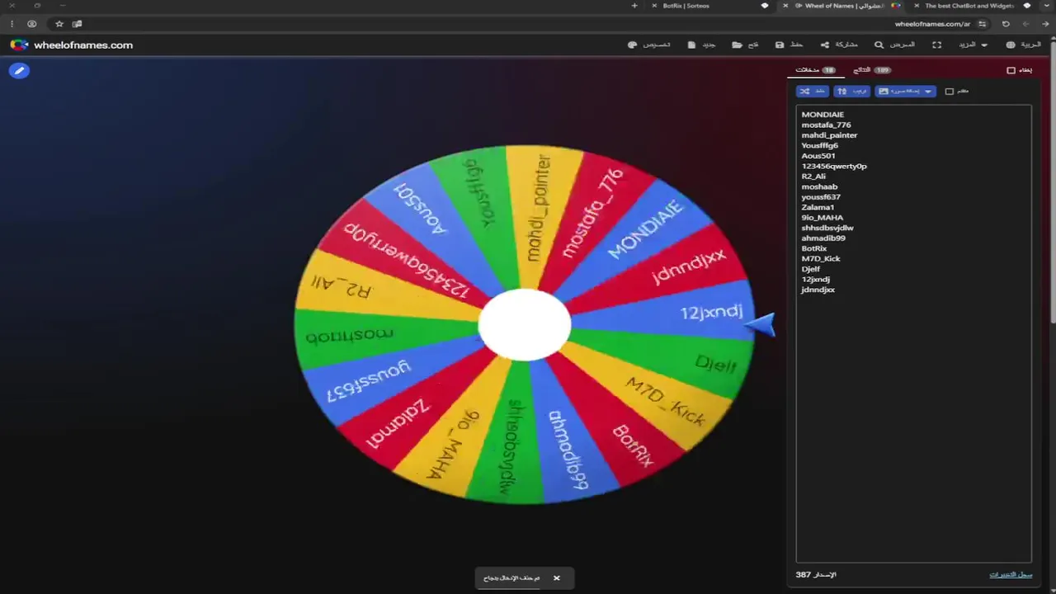Screen dimensions: 1056x594
Task: Click R2_Ali in the entries list
Action: 813,177
